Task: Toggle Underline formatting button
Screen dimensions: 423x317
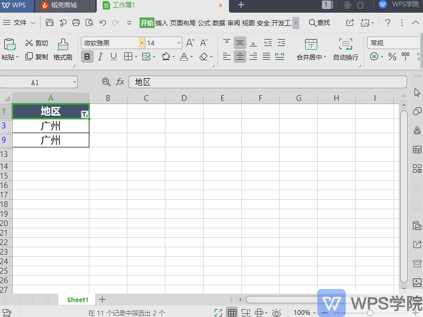Action: 113,57
